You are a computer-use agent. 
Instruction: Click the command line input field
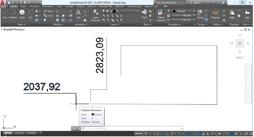pos(133,129)
